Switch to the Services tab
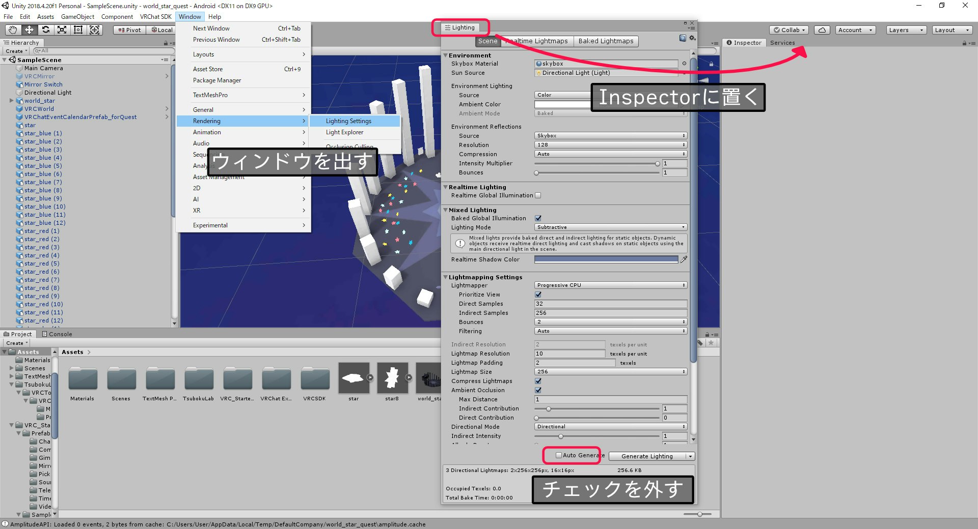The image size is (978, 529). click(x=782, y=43)
